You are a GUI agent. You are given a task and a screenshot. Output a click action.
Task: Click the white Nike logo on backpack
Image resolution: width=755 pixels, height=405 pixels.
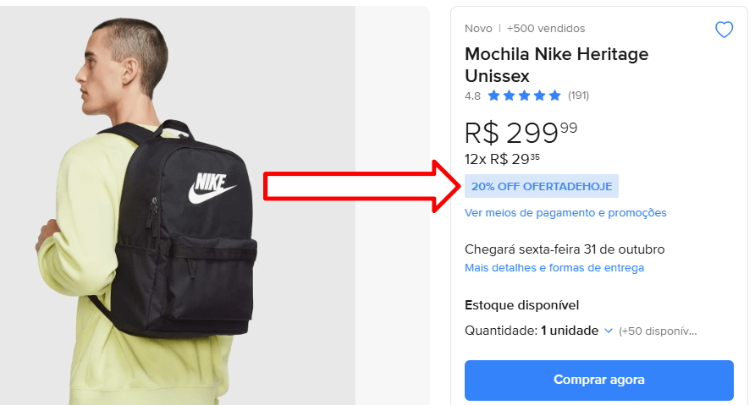[211, 188]
